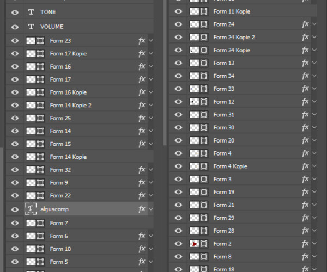Click the vector mask icon of Form 16

click(x=40, y=66)
